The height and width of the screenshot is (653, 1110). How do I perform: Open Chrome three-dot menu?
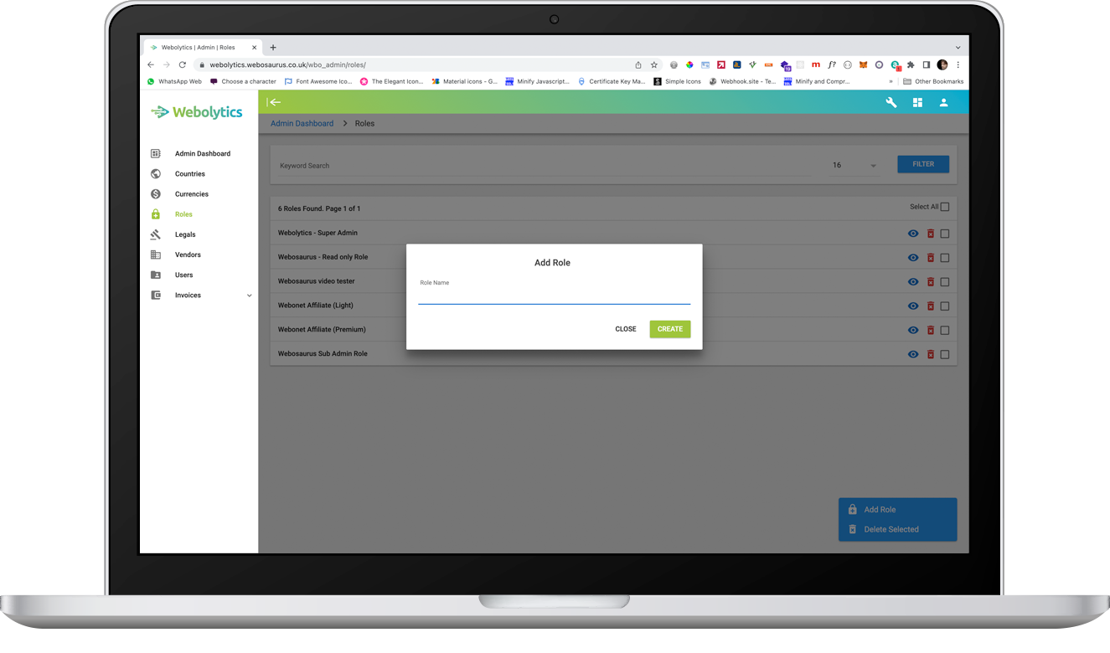(x=958, y=64)
